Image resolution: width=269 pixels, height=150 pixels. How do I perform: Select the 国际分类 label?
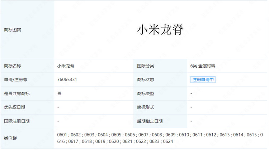point(146,66)
